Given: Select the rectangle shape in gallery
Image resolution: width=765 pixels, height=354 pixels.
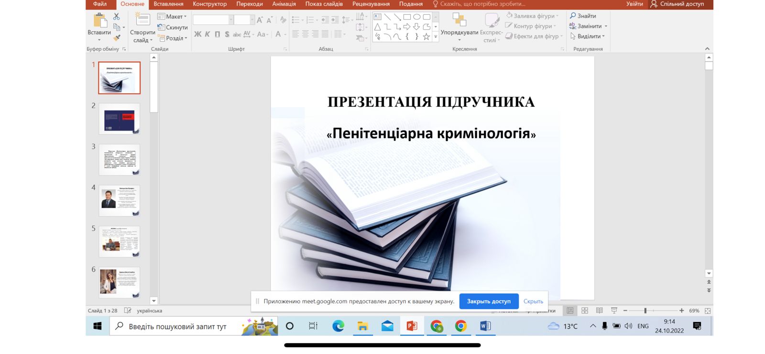Looking at the screenshot, I should 407,17.
